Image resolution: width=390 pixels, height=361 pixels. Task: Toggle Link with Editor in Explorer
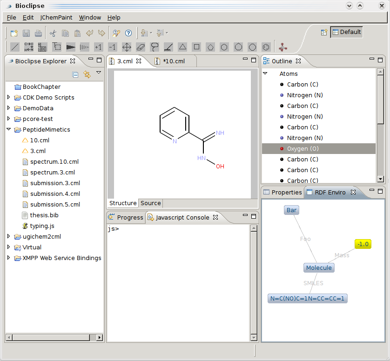coord(87,74)
